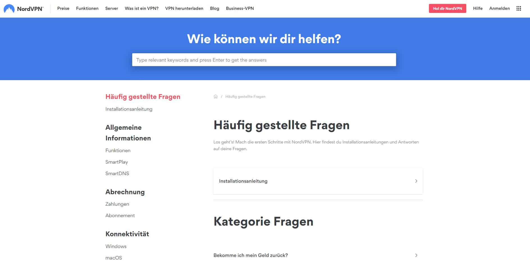
Task: Open 'Allgemeine Informationen' sidebar section
Action: coord(128,133)
